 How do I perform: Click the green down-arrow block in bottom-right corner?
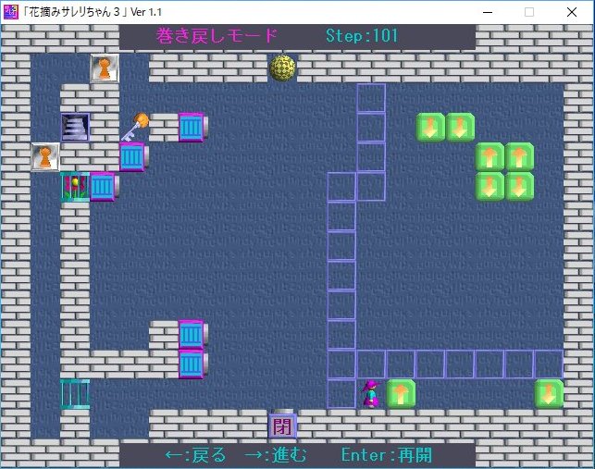point(549,393)
